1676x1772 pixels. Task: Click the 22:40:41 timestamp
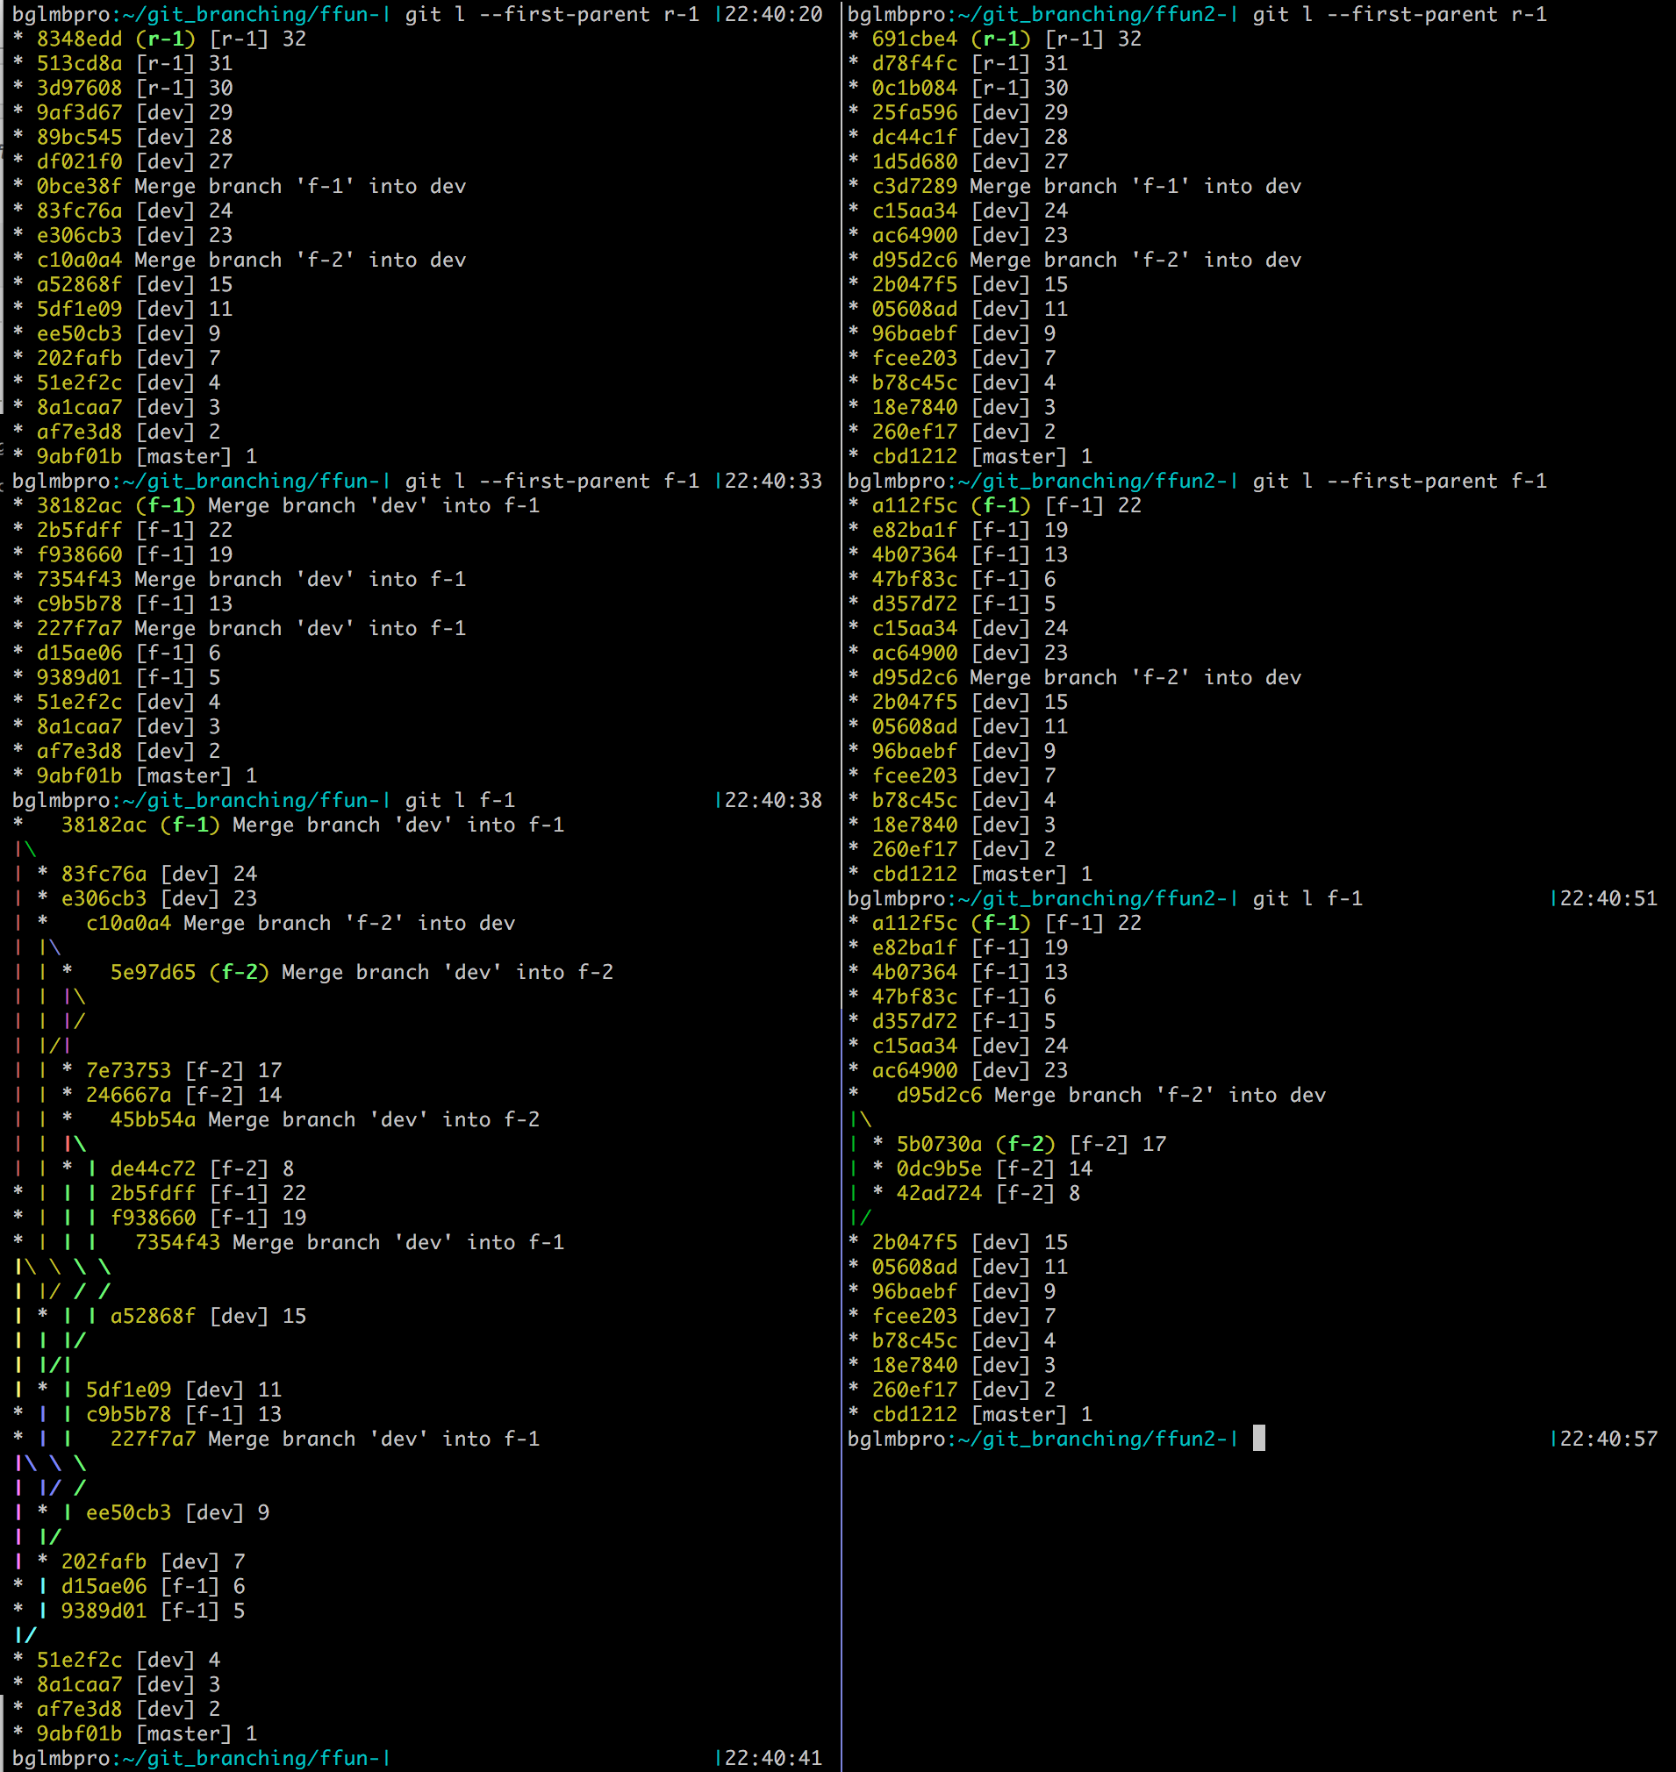click(x=774, y=1758)
